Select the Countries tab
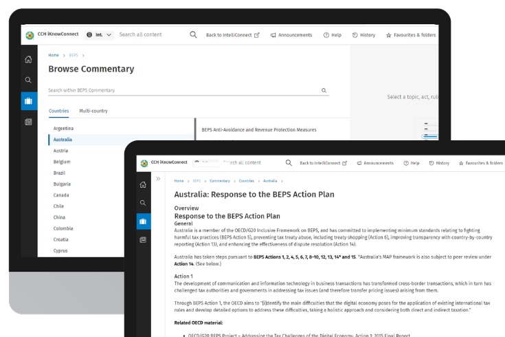This screenshot has height=337, width=505. pos(58,111)
